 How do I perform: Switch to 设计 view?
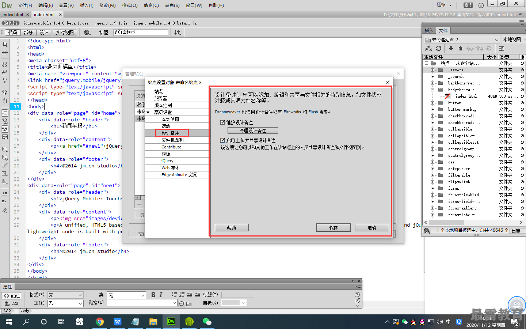click(44, 33)
